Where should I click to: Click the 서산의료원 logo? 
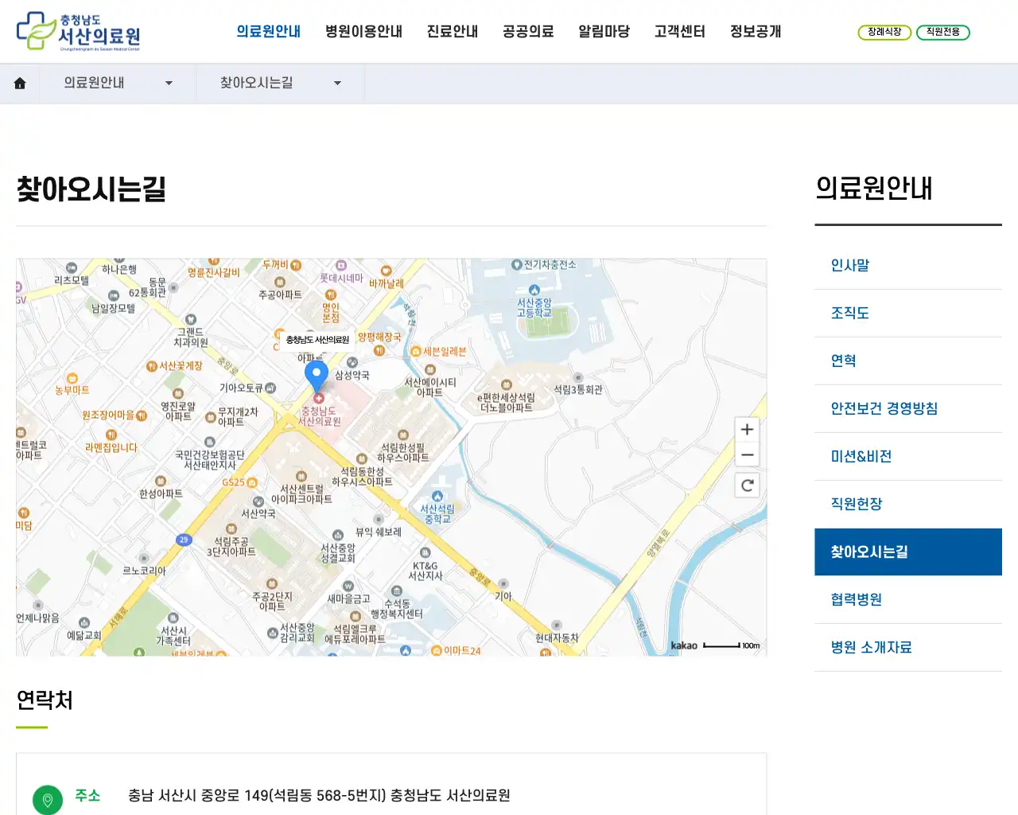tap(79, 31)
